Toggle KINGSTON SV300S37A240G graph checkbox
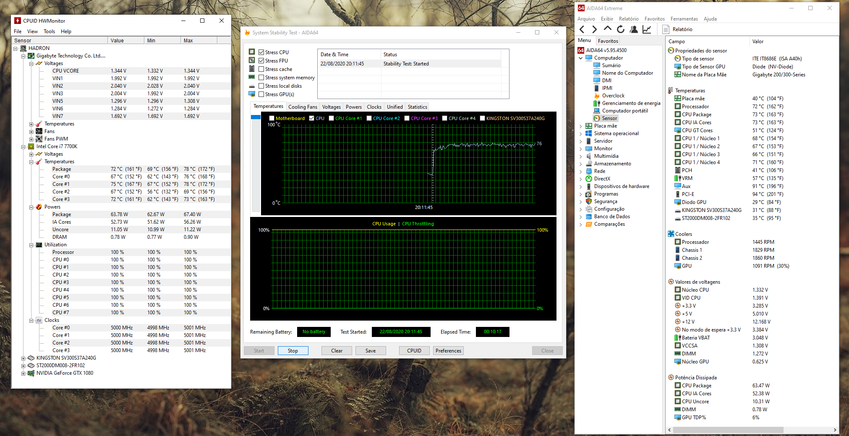Image resolution: width=849 pixels, height=436 pixels. click(x=482, y=118)
